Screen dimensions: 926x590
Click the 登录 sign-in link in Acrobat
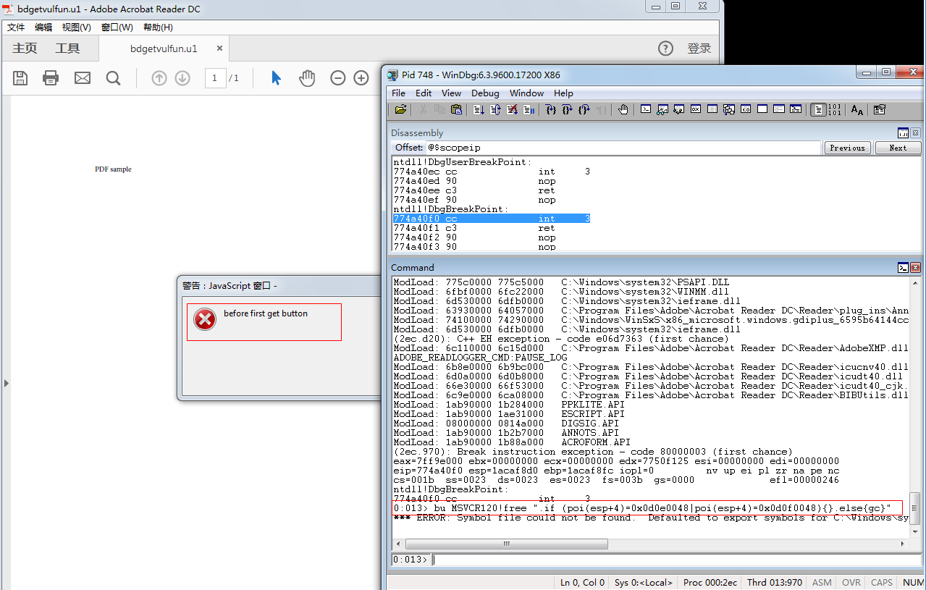(x=699, y=49)
